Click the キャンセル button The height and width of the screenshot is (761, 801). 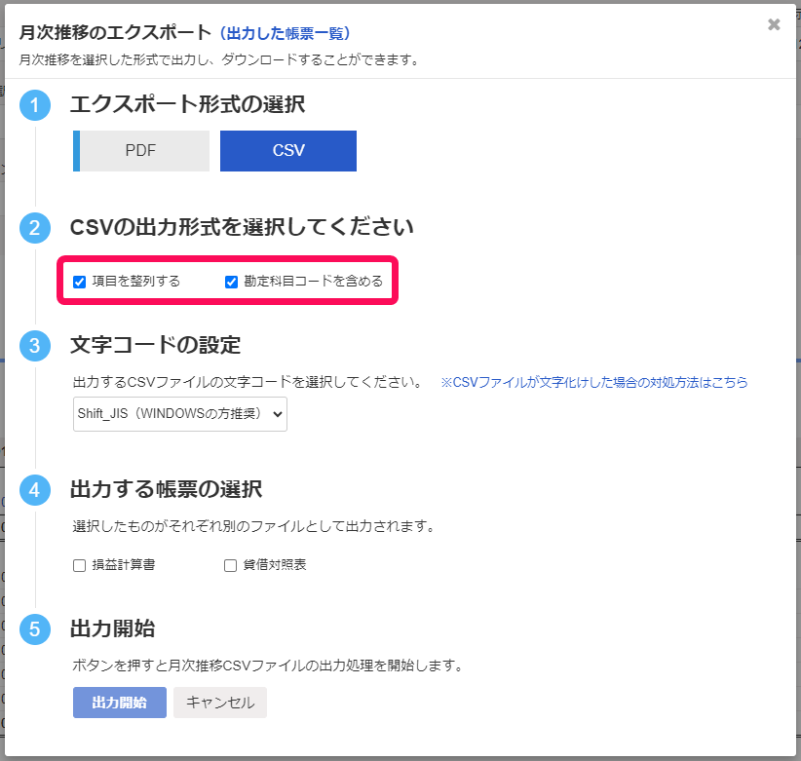pos(220,703)
